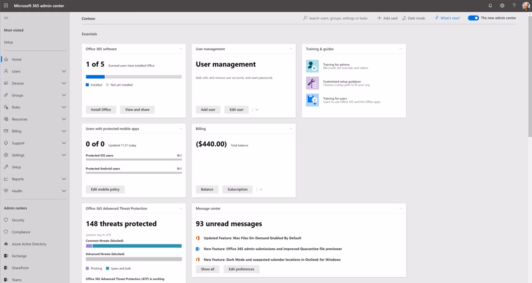This screenshot has width=532, height=283.
Task: Click the Setup wrench icon in sidebar
Action: coord(6,167)
